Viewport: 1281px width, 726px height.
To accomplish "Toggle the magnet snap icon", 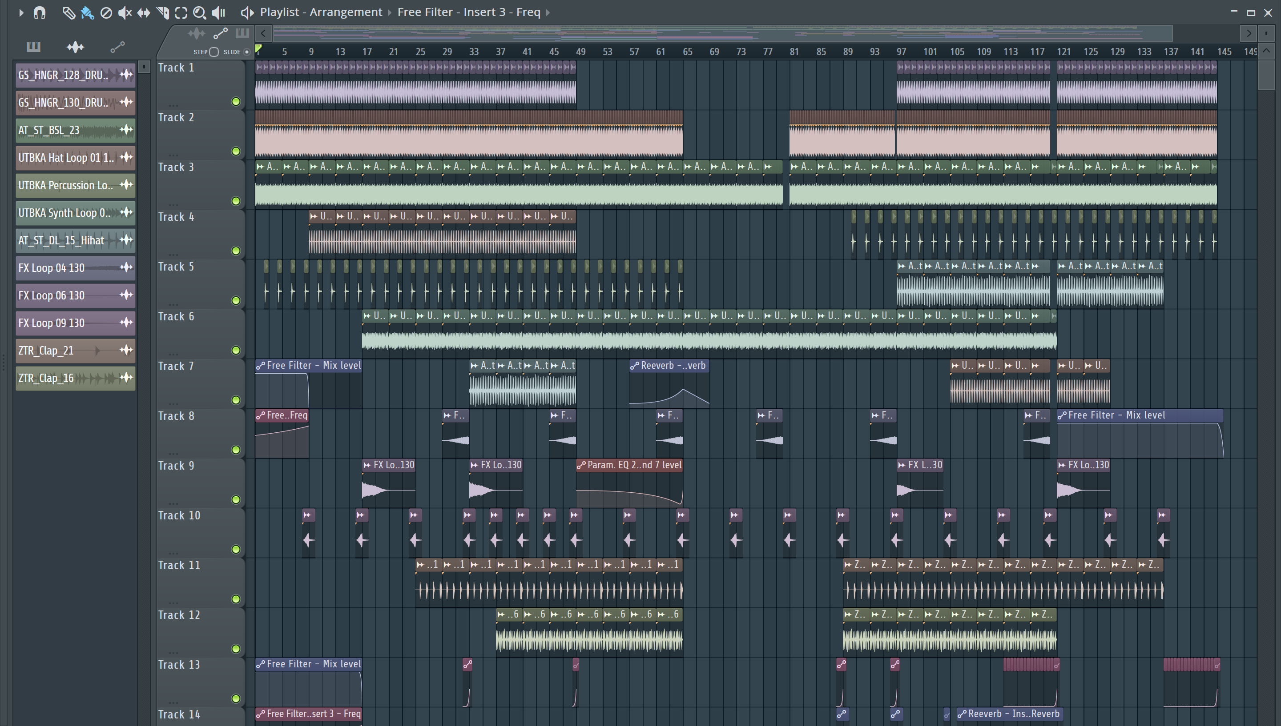I will pos(40,12).
